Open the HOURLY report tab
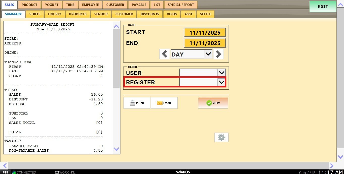 [x=55, y=14]
